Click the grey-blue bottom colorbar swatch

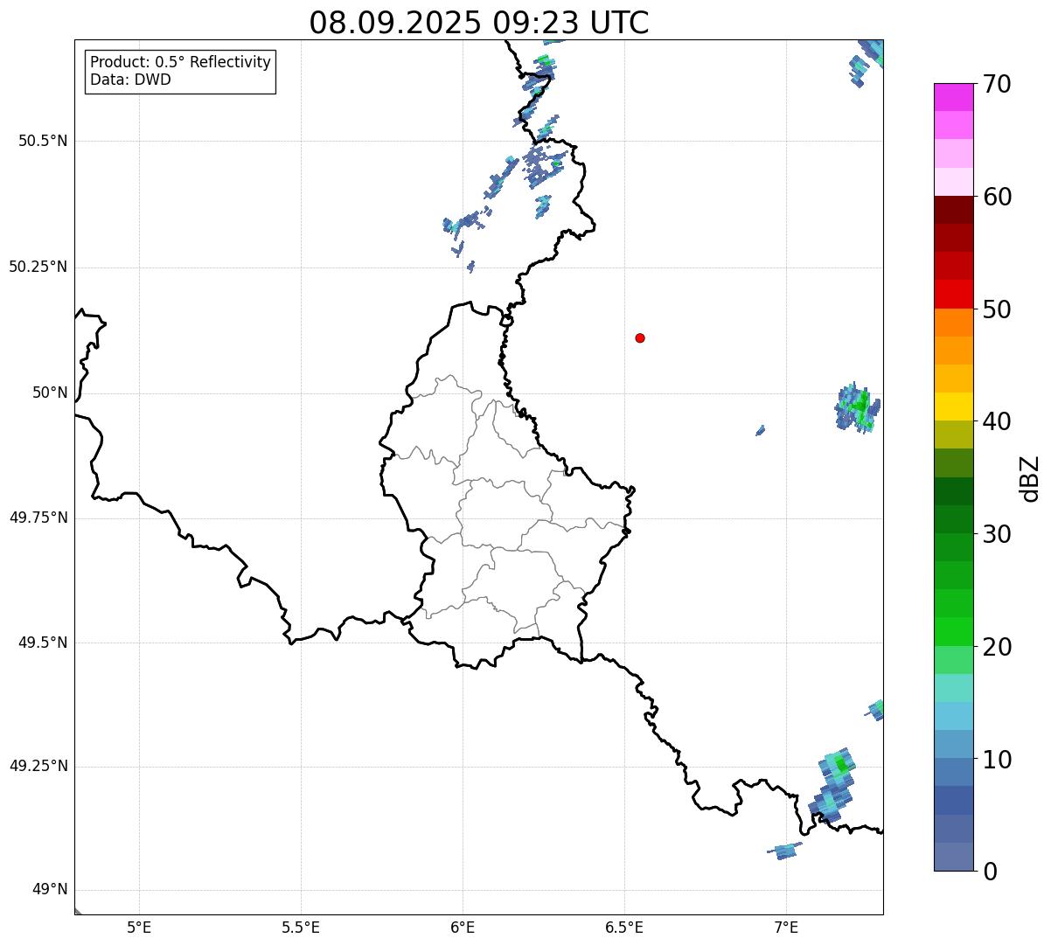[x=953, y=857]
